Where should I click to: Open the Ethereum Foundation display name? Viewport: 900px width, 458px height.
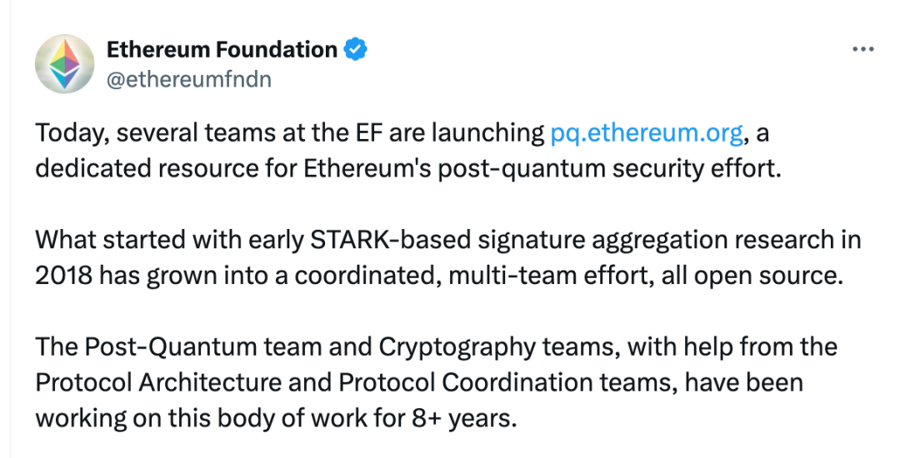point(222,50)
